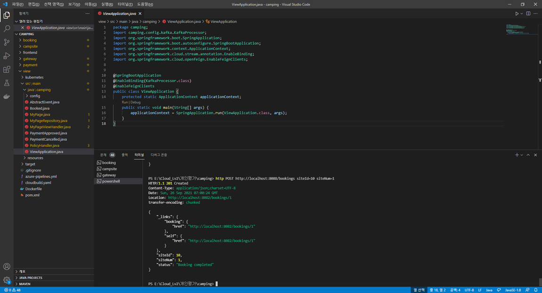Run the Java file with play button
The width and height of the screenshot is (542, 293).
(517, 14)
